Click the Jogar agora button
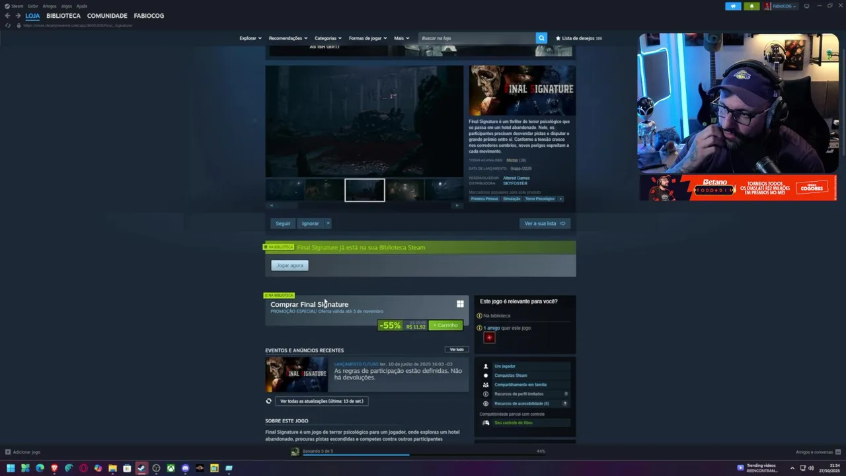 coord(289,265)
